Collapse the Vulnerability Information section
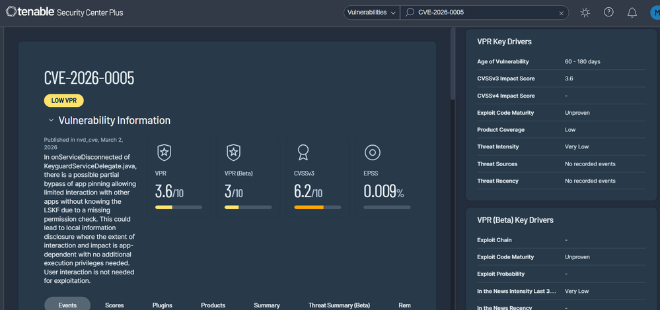Screen dimensions: 660x310 pyautogui.click(x=51, y=121)
